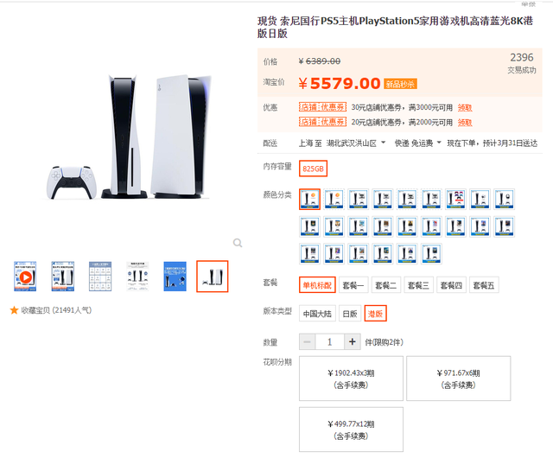Choose the 港版 version type
553x471 pixels.
coord(375,314)
